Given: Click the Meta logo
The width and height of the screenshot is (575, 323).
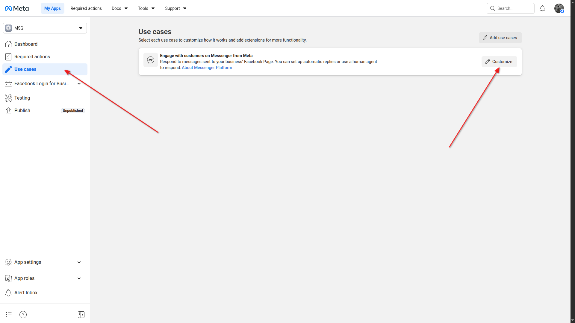Looking at the screenshot, I should pyautogui.click(x=17, y=8).
